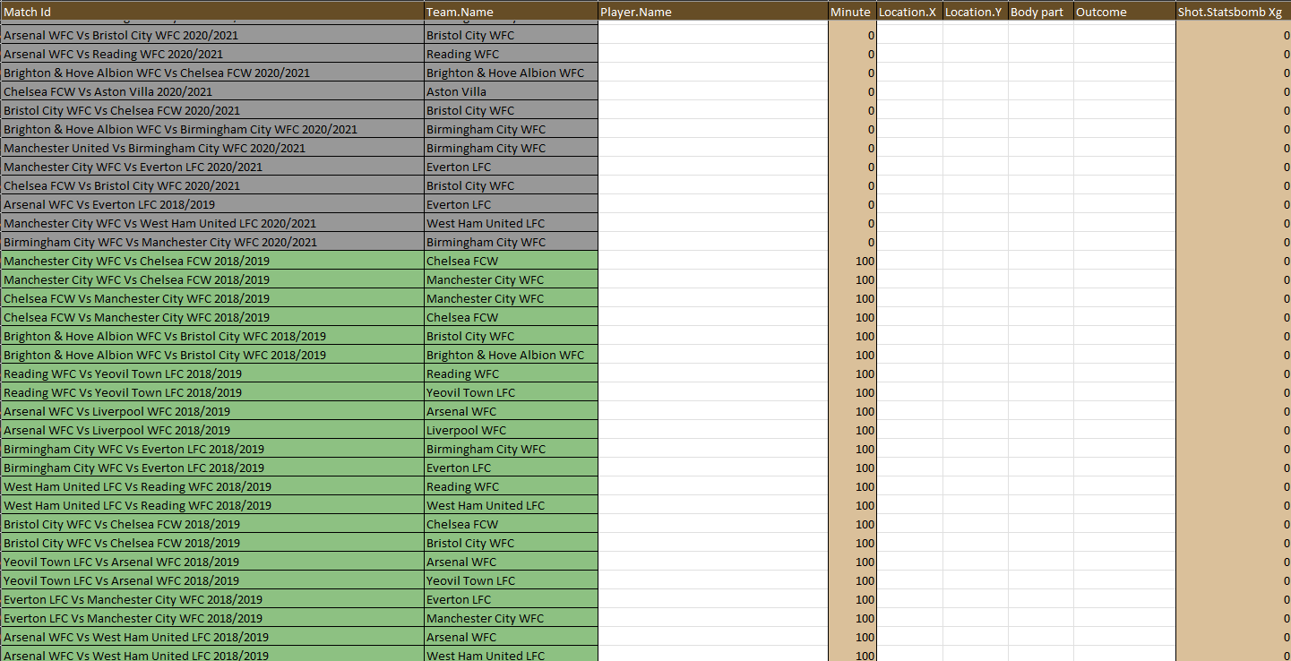Click Minute value 0 in the Aston Villa row
1291x661 pixels.
852,91
